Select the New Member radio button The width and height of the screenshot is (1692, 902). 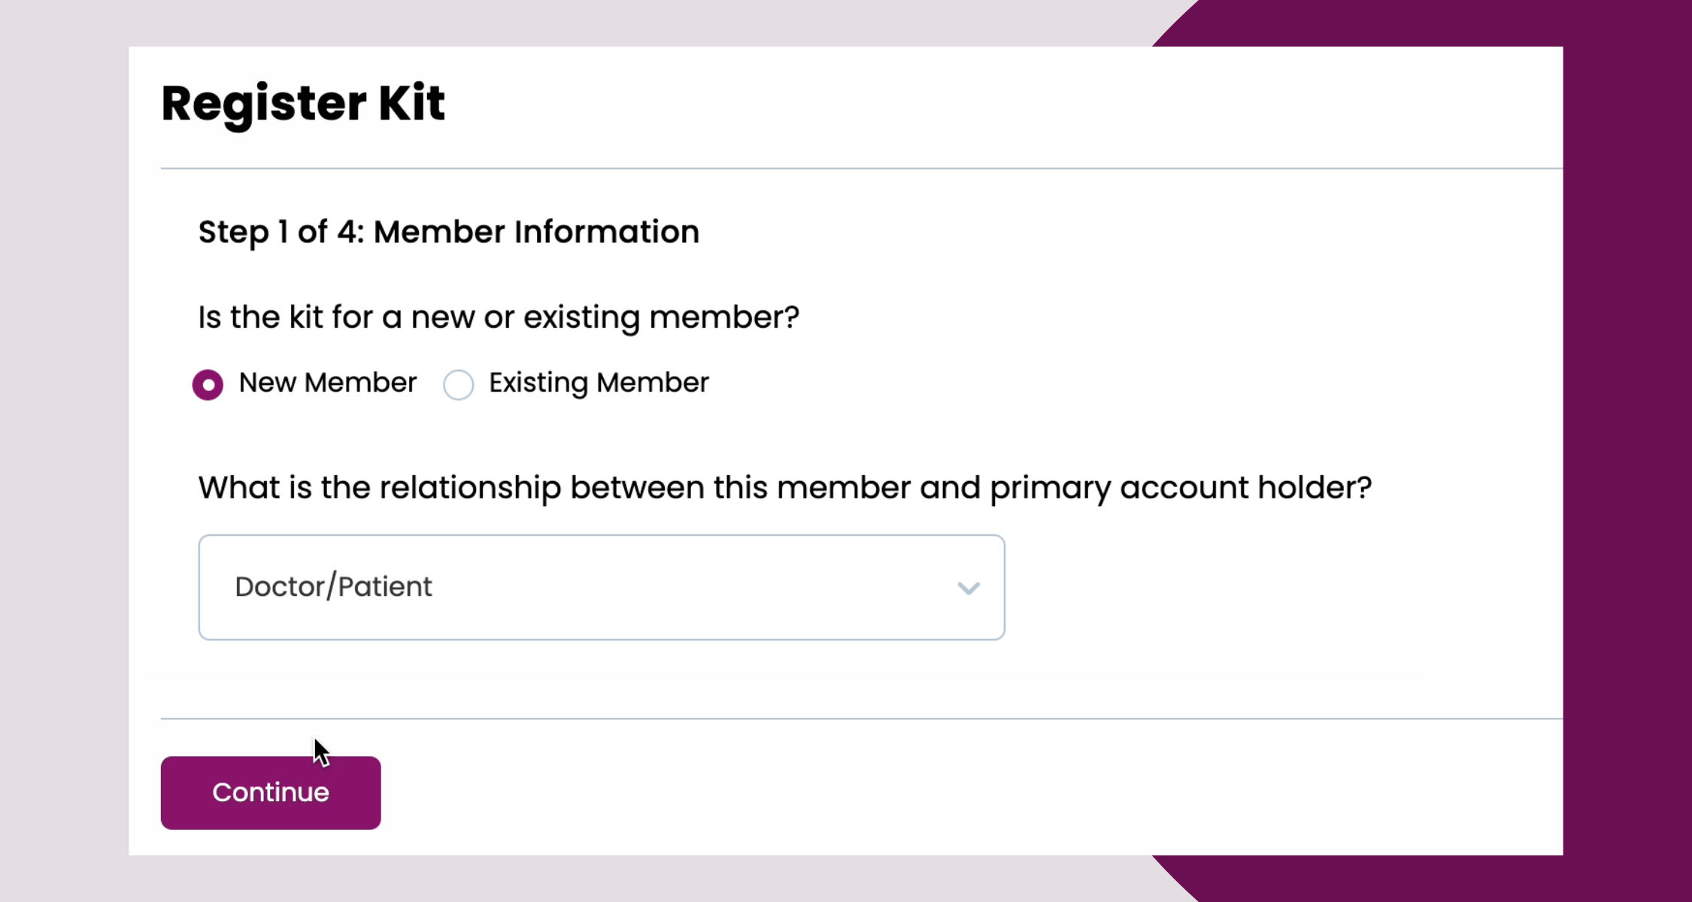click(208, 385)
